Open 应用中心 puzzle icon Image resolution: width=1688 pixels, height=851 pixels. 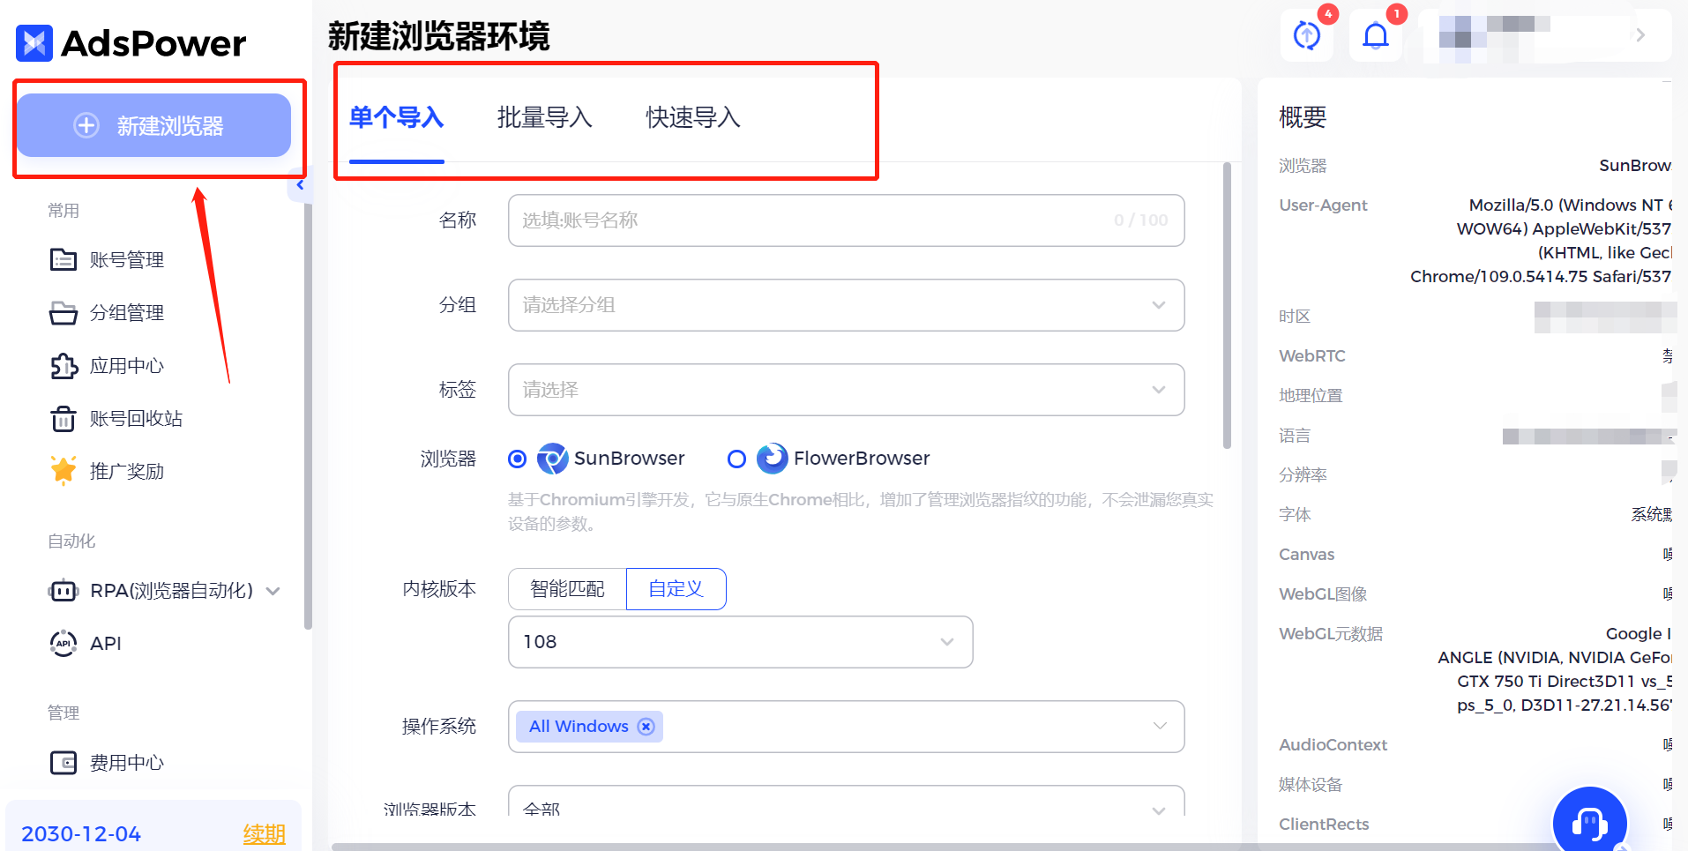(63, 366)
